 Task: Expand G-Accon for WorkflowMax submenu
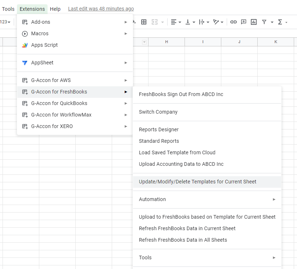pyautogui.click(x=75, y=115)
